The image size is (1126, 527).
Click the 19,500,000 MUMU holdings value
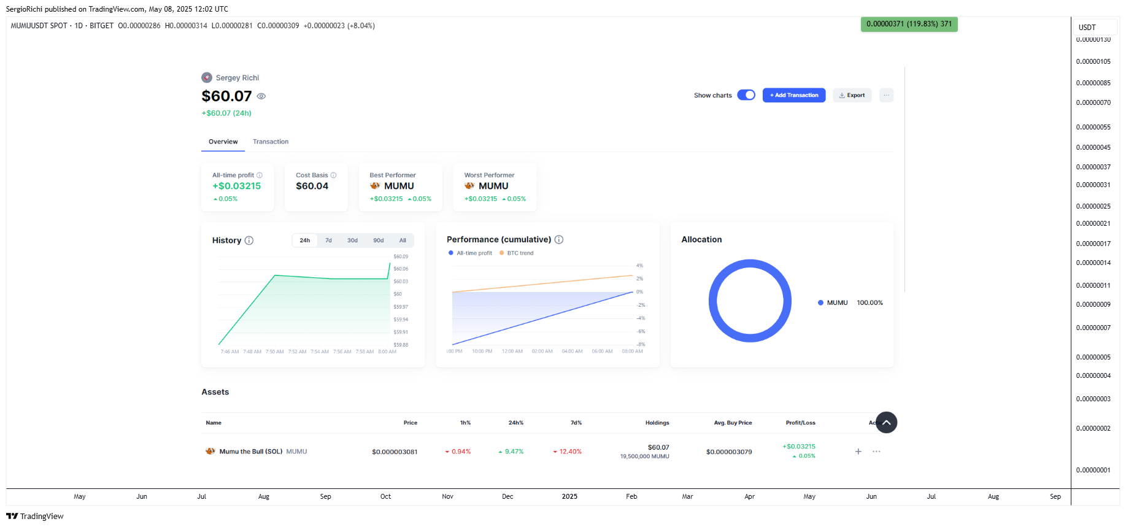click(644, 456)
